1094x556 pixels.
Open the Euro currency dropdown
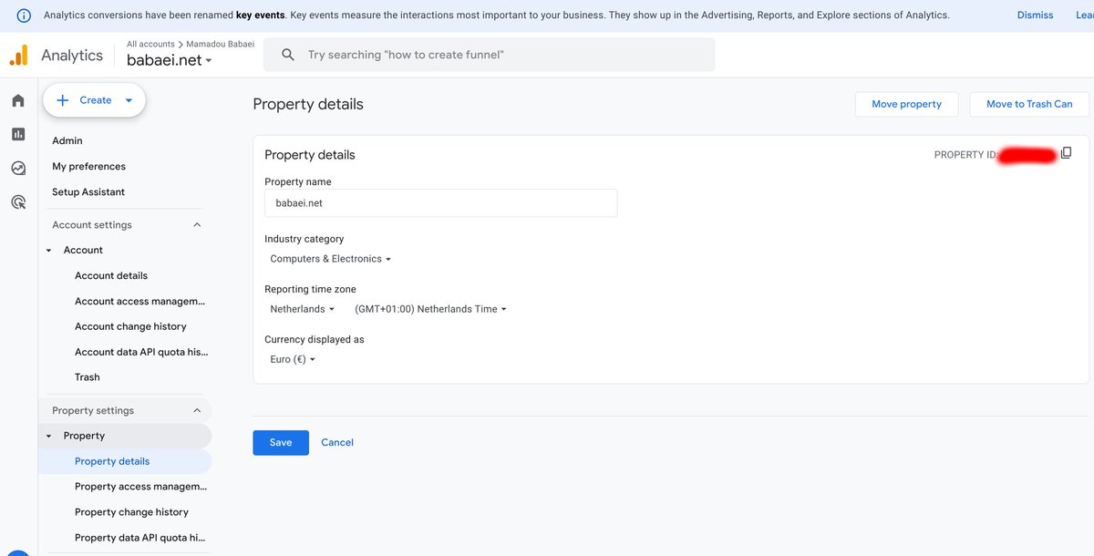click(x=293, y=359)
